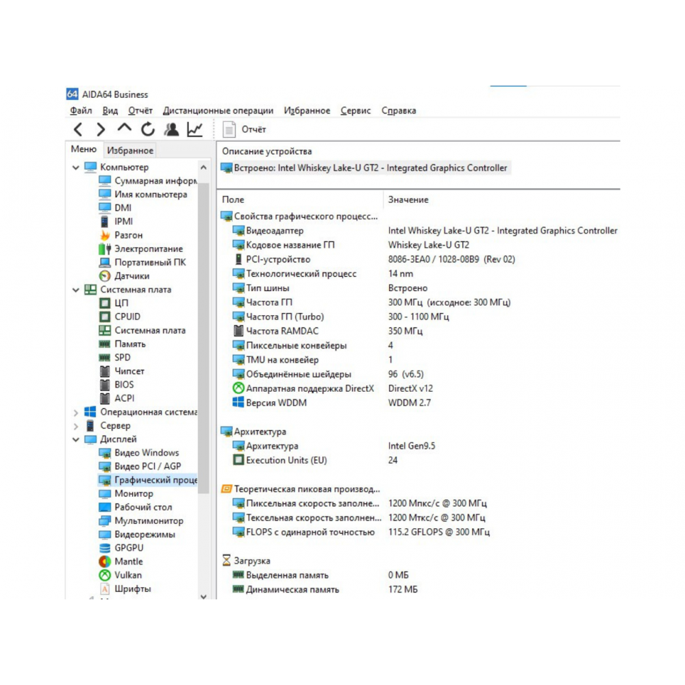Collapse the Системная плата parent node
The width and height of the screenshot is (685, 685).
click(x=75, y=290)
